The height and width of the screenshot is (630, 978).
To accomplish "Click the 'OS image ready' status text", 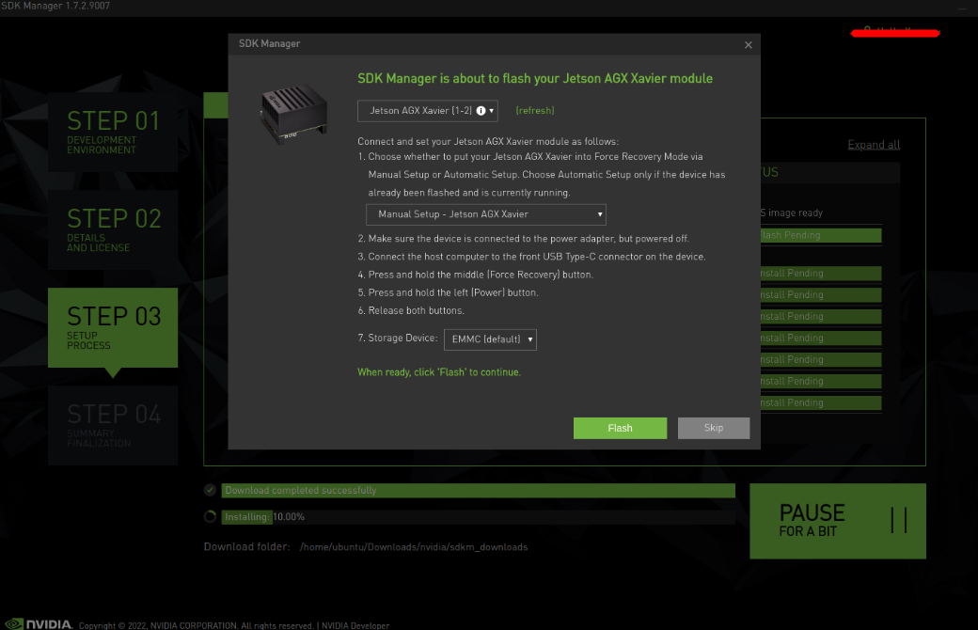I will [x=791, y=213].
